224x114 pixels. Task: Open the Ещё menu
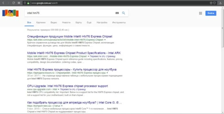(x=89, y=22)
